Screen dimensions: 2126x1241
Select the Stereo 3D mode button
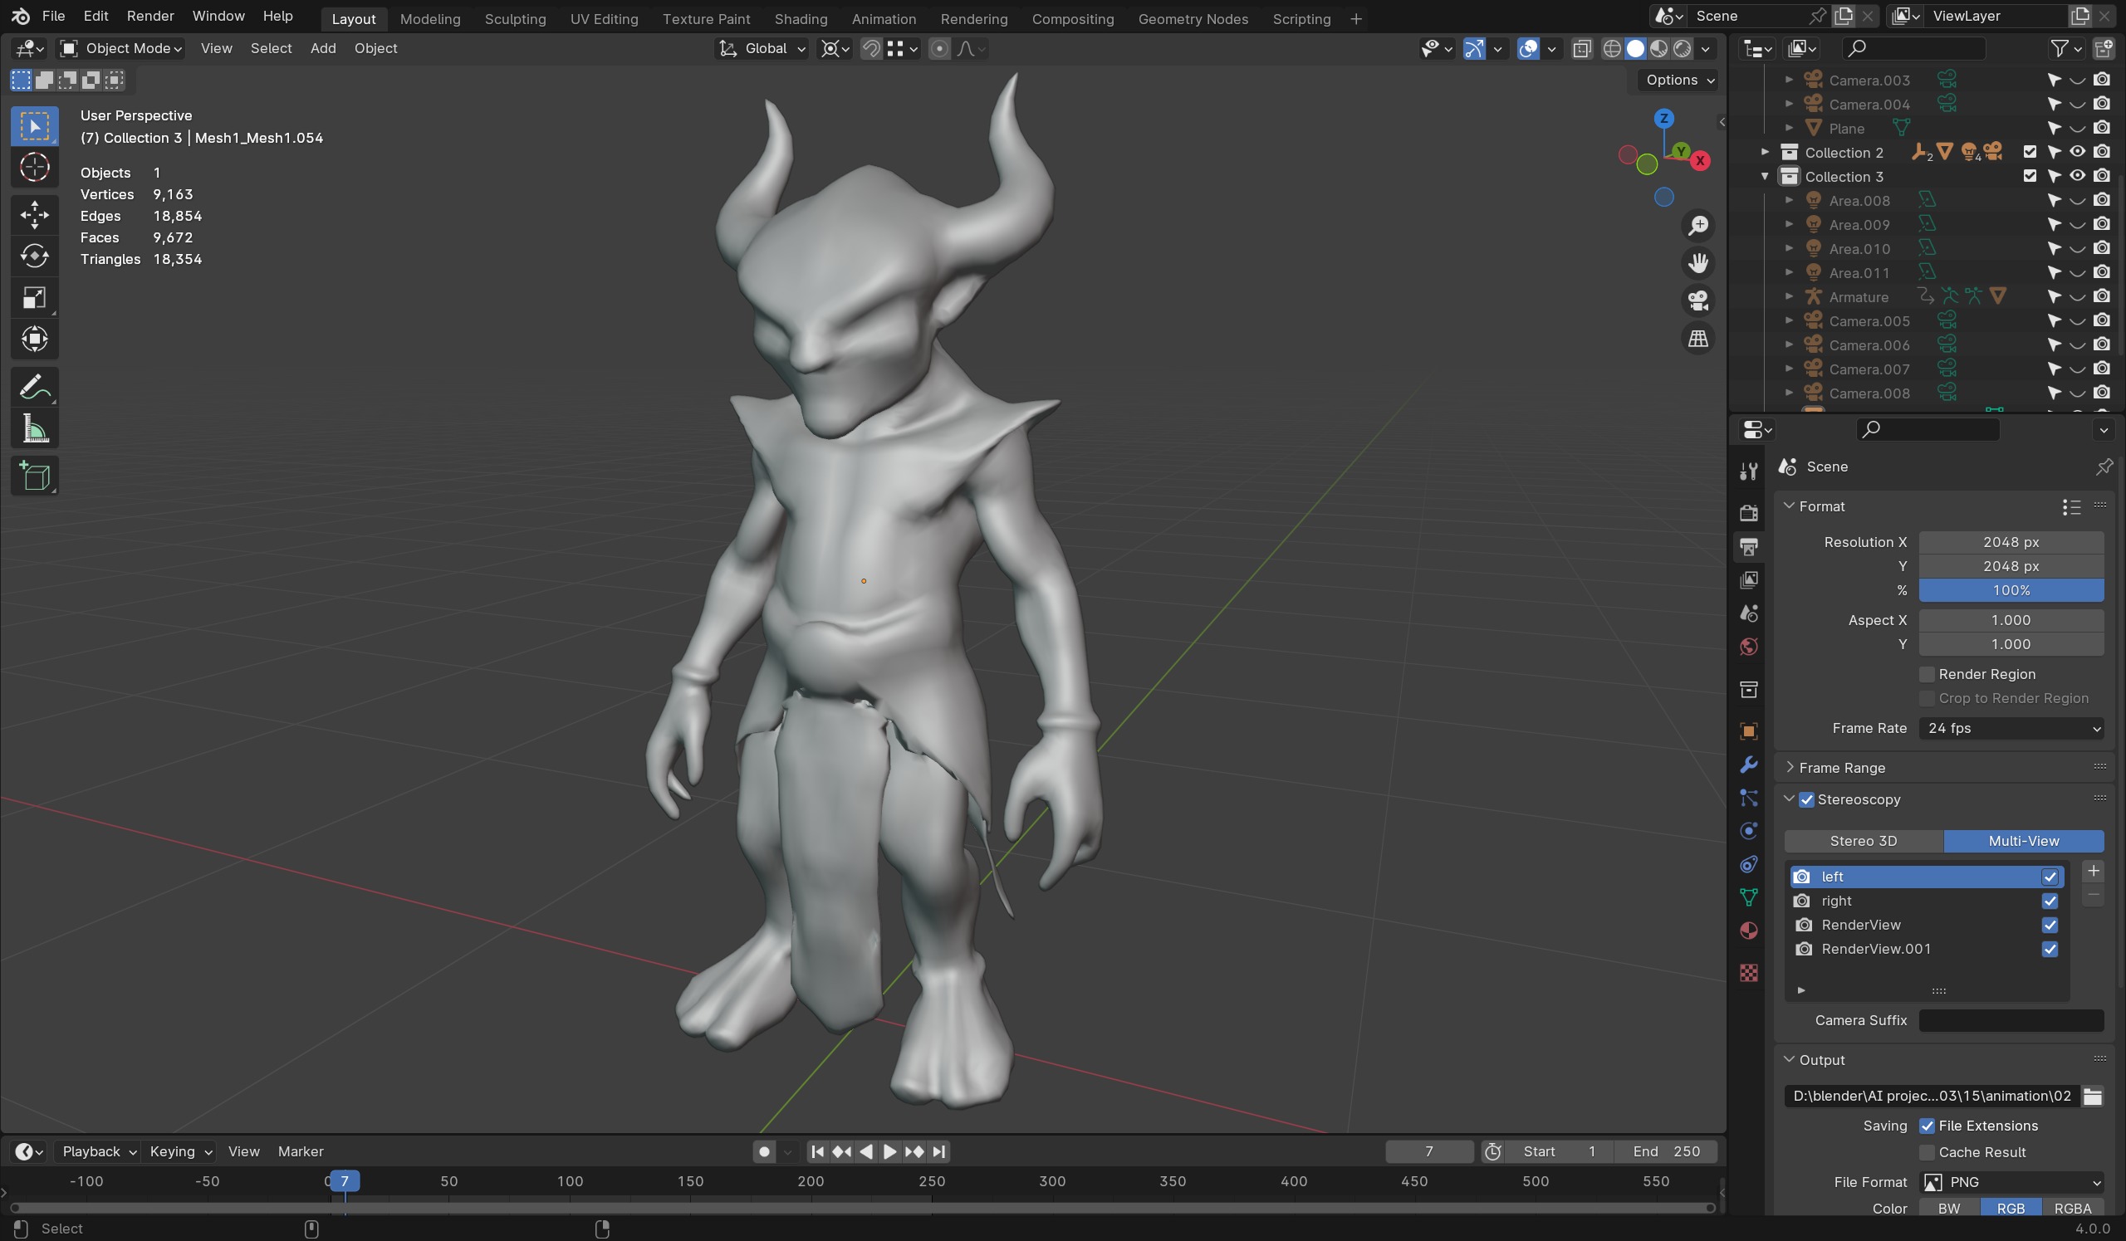[x=1863, y=842]
